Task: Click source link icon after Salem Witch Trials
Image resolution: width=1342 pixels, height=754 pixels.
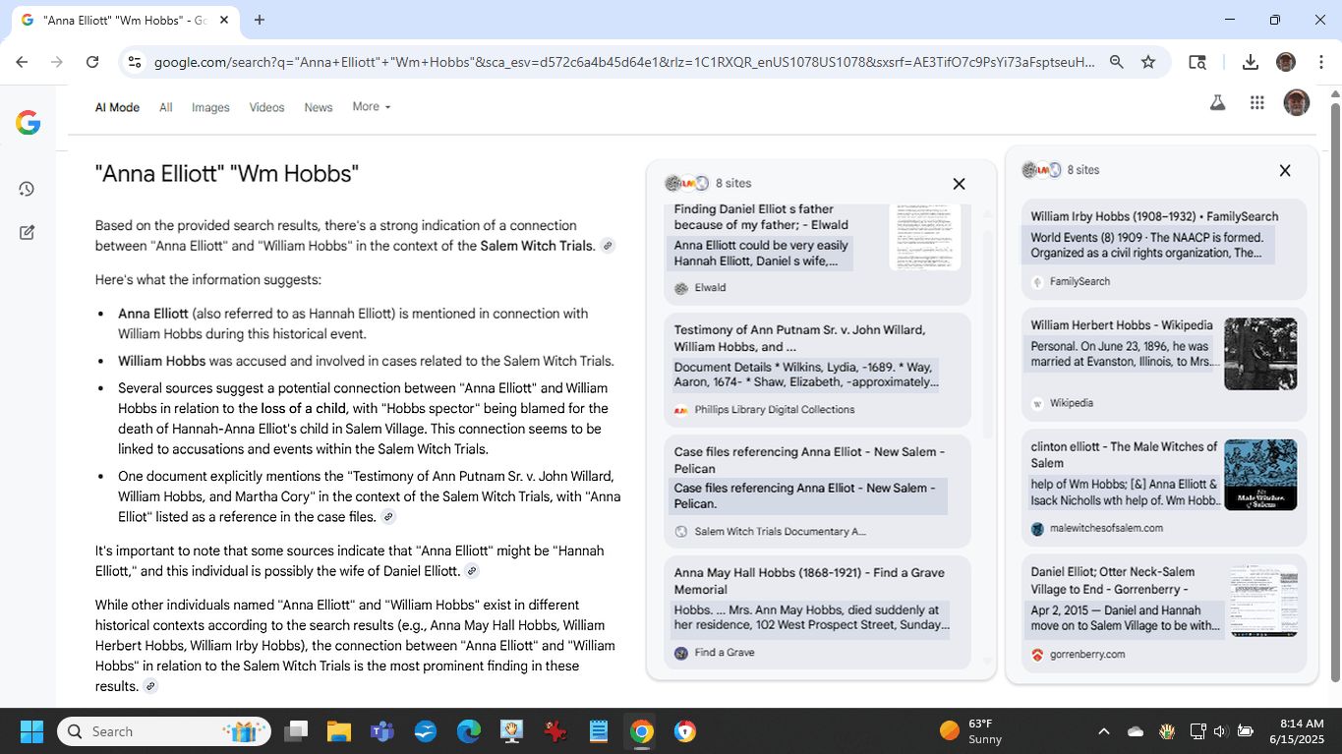Action: (608, 246)
